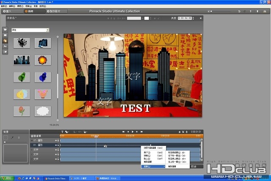
Task: Expand the 17 - 圖形 layer row
Action: tap(32, 140)
